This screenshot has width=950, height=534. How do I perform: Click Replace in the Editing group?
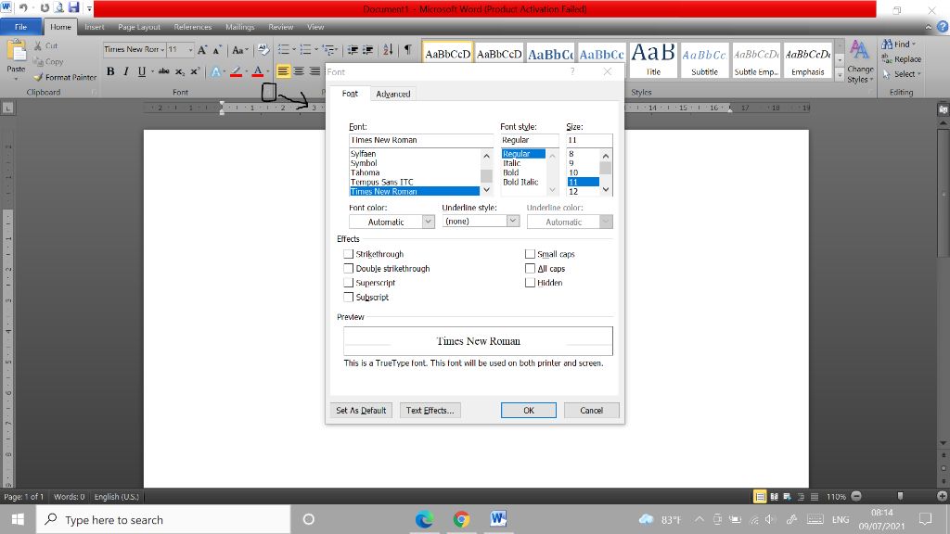[902, 59]
